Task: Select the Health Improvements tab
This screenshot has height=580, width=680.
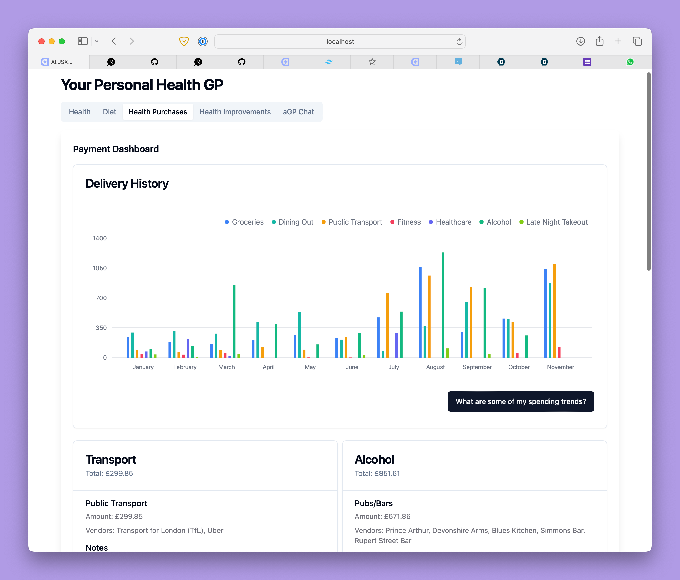Action: click(x=235, y=112)
